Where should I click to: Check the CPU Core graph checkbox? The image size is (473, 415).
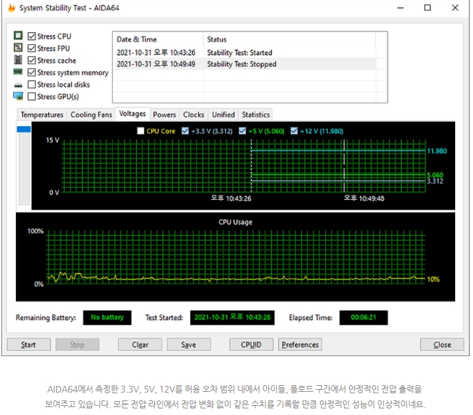(141, 131)
